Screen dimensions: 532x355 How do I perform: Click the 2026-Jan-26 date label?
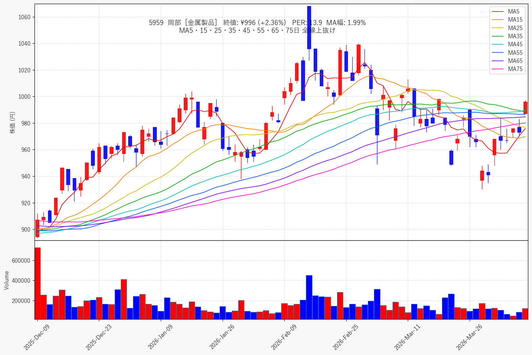coord(222,337)
